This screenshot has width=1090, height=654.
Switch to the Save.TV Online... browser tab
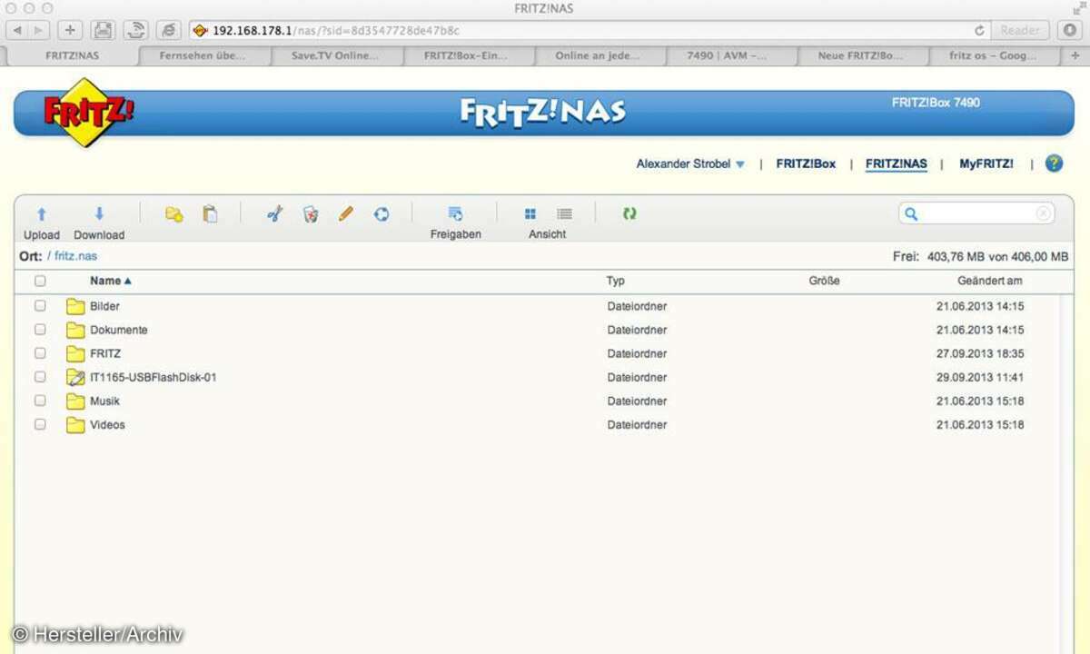(335, 55)
